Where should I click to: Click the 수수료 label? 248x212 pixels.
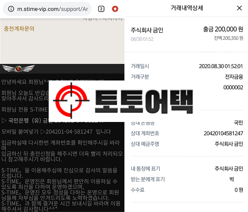coord(137,190)
